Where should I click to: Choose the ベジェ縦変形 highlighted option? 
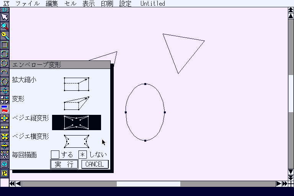pyautogui.click(x=77, y=122)
